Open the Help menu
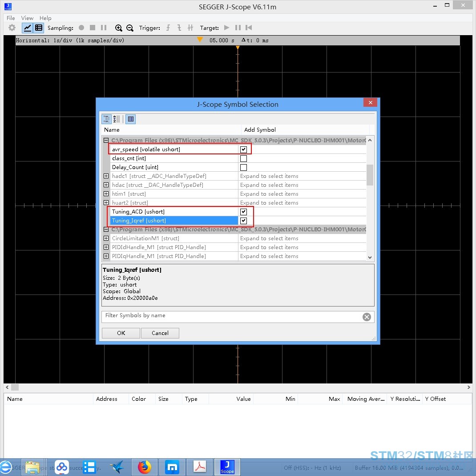This screenshot has height=476, width=476. click(45, 18)
